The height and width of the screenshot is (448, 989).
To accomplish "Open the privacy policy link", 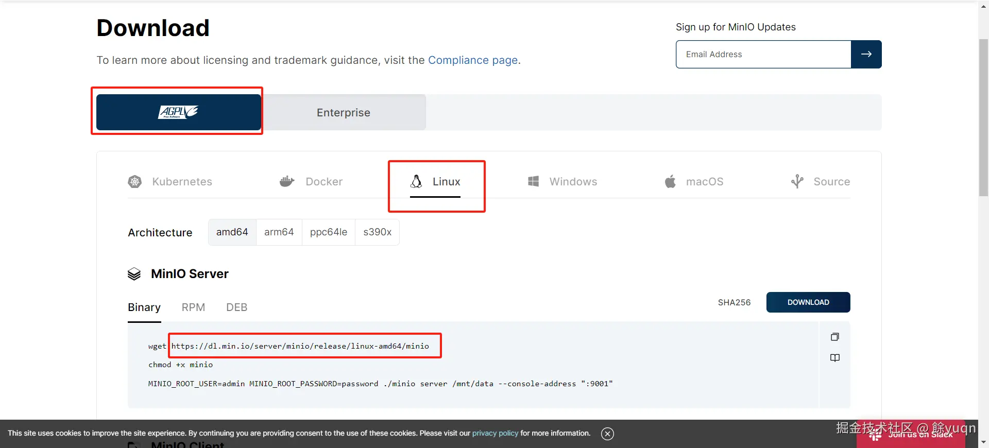I will (x=495, y=433).
